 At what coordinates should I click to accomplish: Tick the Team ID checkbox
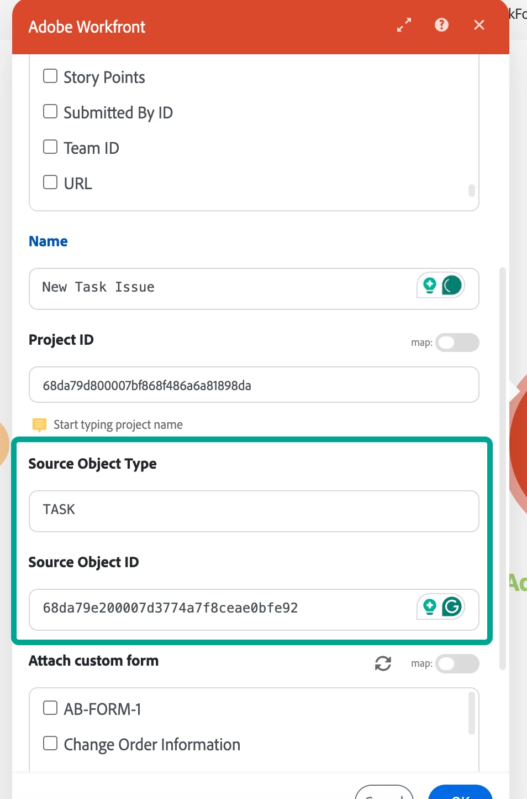pos(50,147)
